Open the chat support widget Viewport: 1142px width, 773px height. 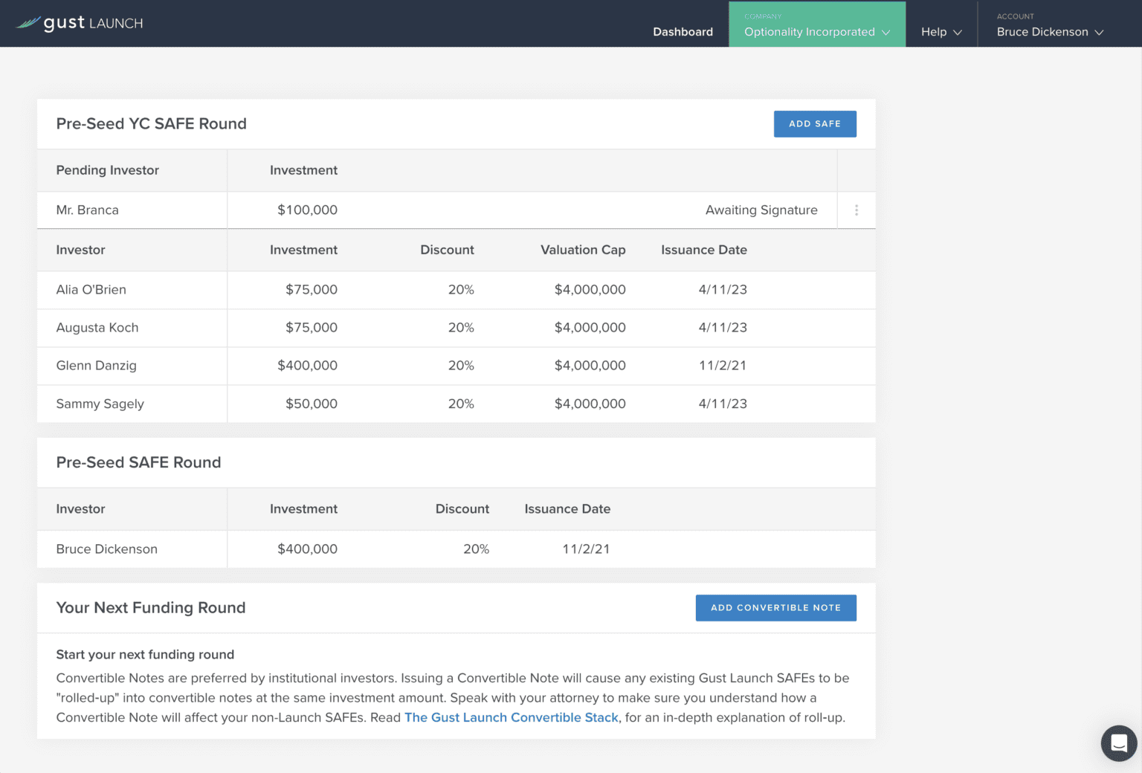coord(1118,743)
